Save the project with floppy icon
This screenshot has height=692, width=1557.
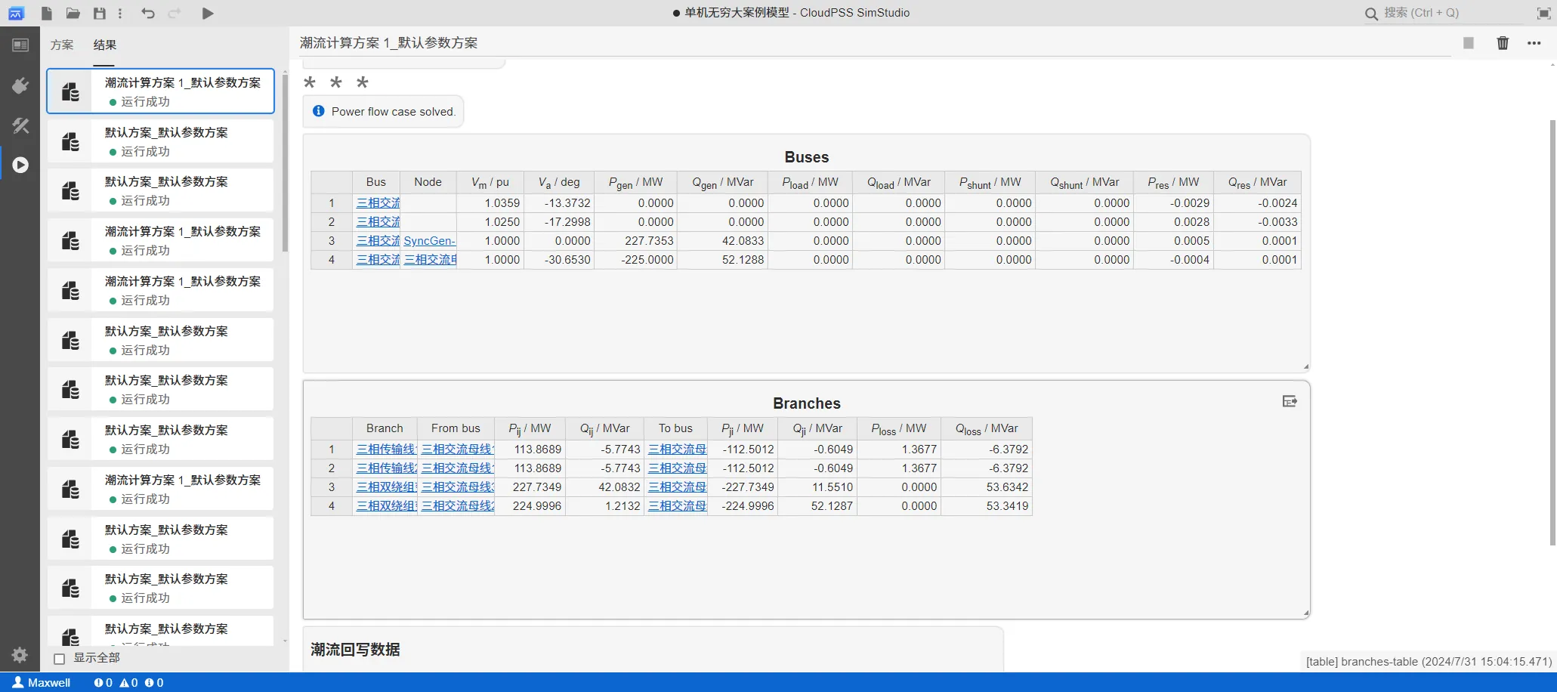tap(99, 13)
